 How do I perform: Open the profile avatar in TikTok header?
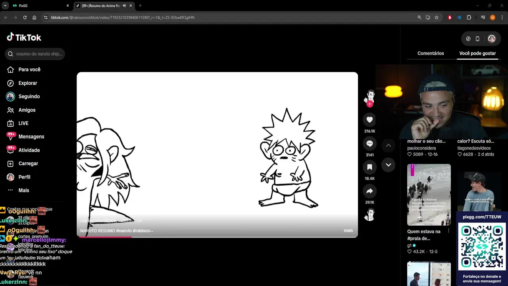pos(492,39)
